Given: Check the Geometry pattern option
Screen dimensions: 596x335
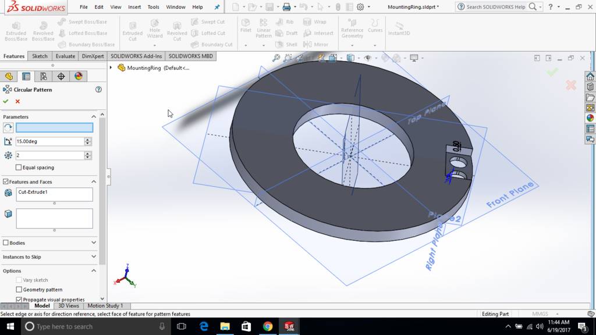Looking at the screenshot, I should [19, 290].
